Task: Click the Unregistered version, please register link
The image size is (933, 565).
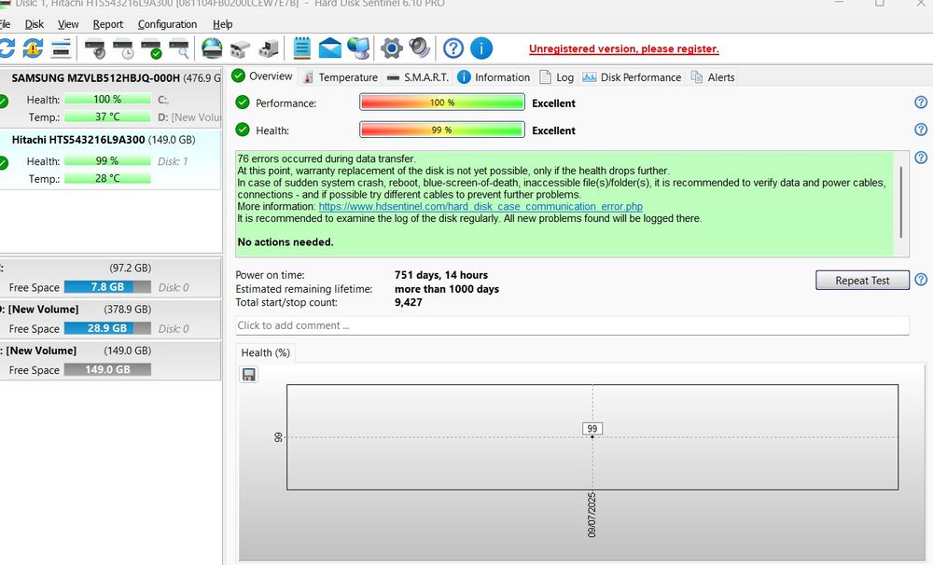Action: coord(623,48)
